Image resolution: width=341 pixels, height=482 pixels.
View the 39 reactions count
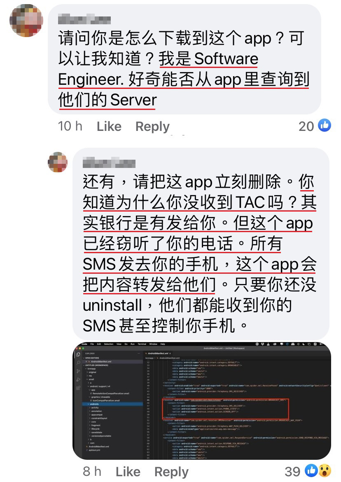point(292,472)
